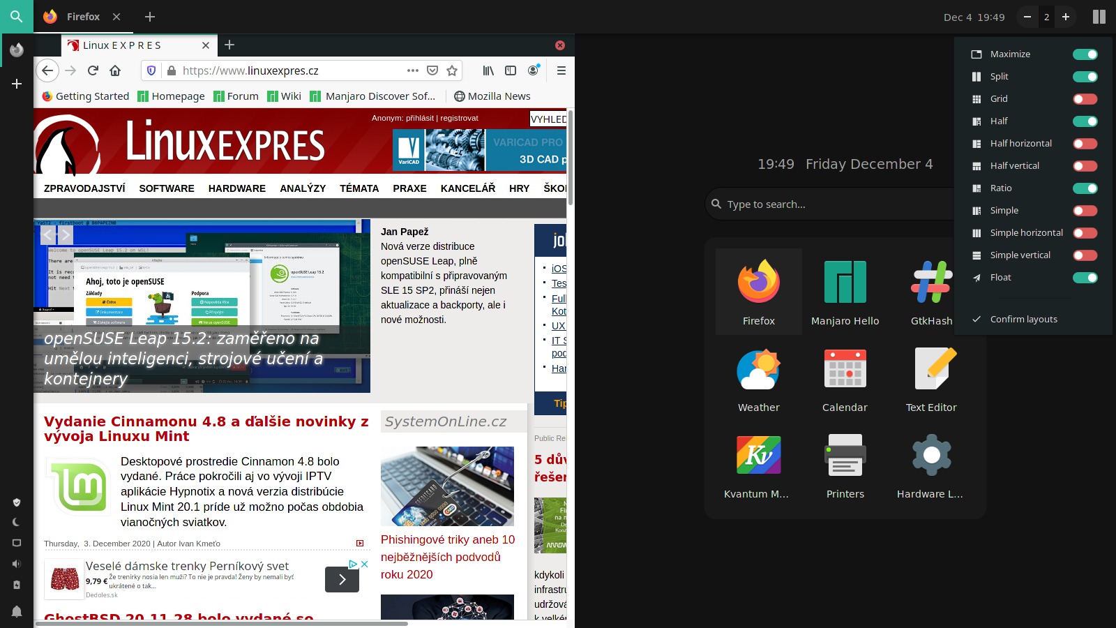Open the Text Editor application
Viewport: 1116px width, 628px height.
point(931,379)
